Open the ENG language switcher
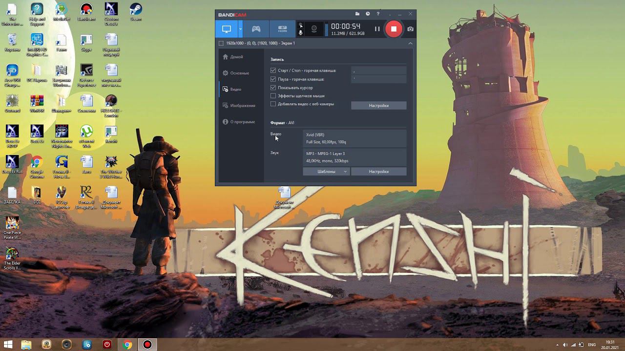The width and height of the screenshot is (625, 351). pos(592,345)
